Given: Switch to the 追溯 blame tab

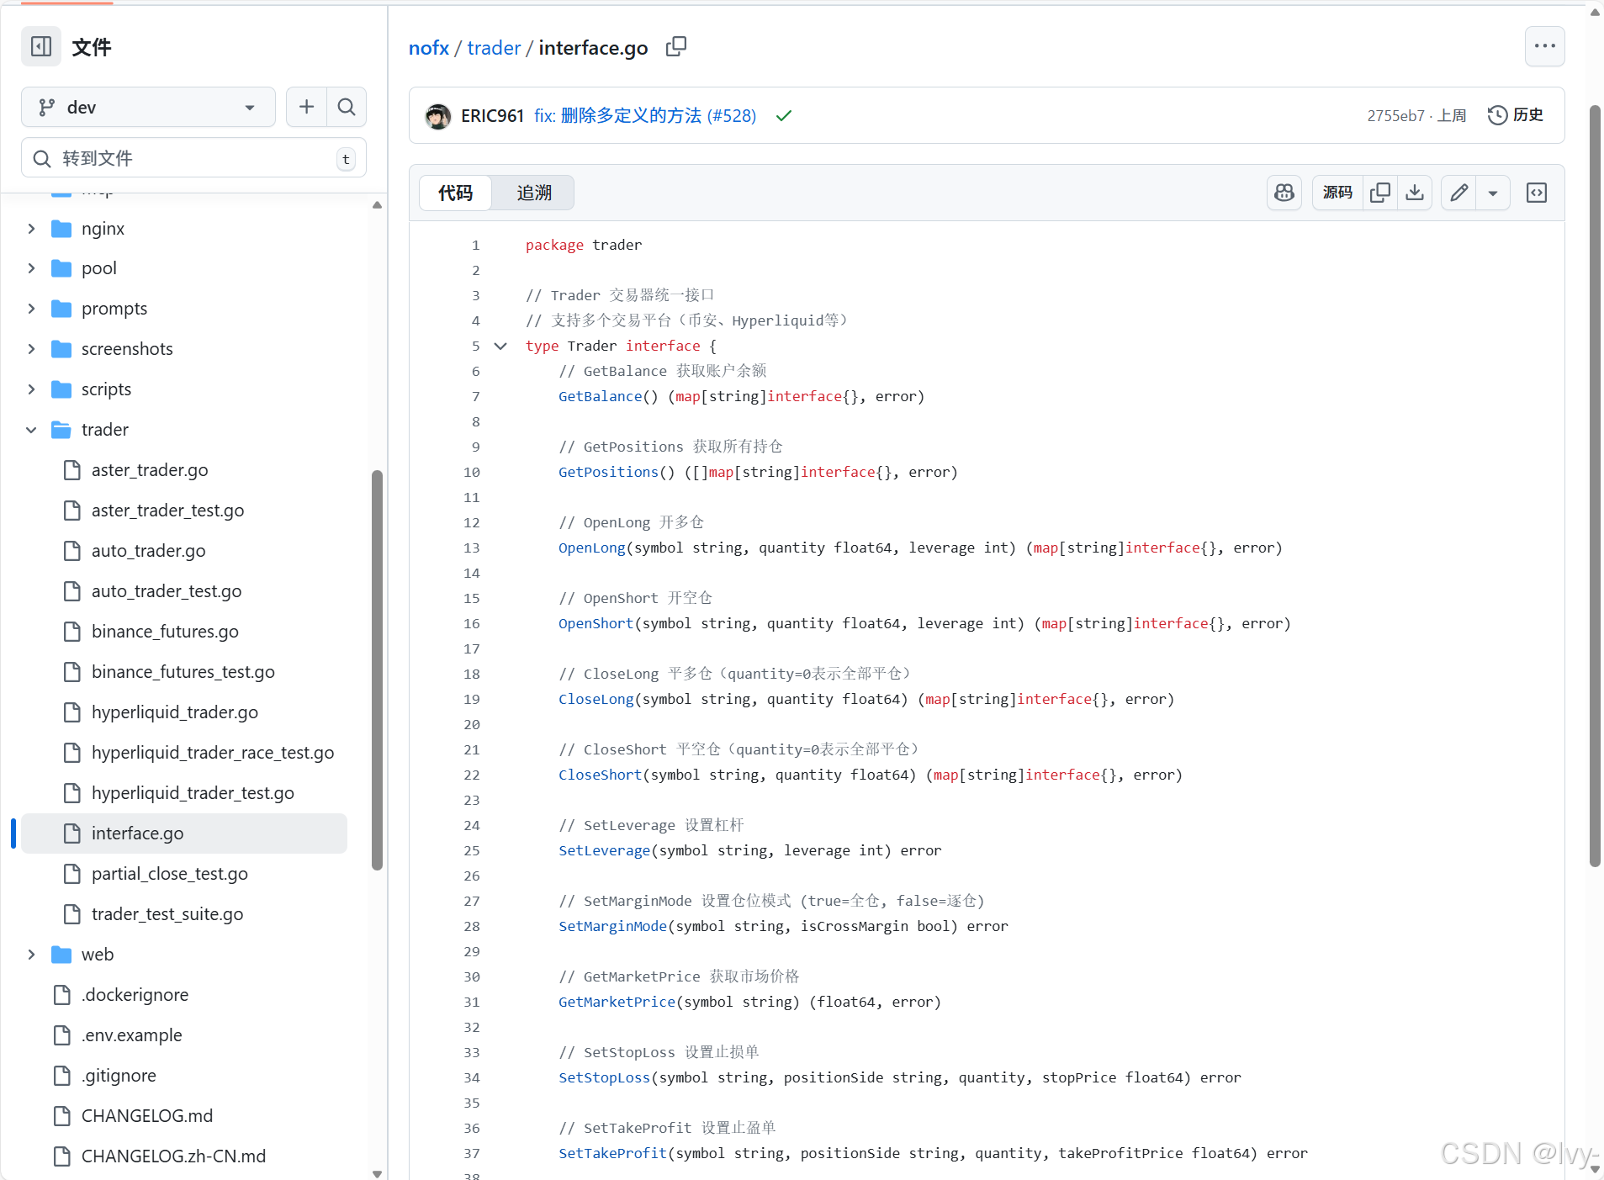Looking at the screenshot, I should coord(533,193).
